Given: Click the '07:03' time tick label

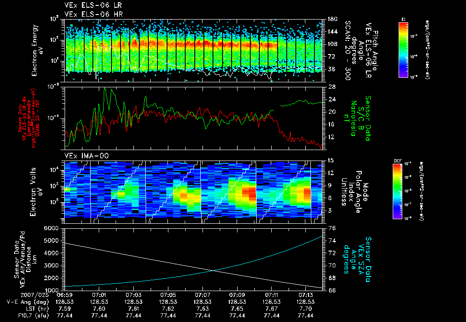Looking at the screenshot, I should (x=133, y=295).
